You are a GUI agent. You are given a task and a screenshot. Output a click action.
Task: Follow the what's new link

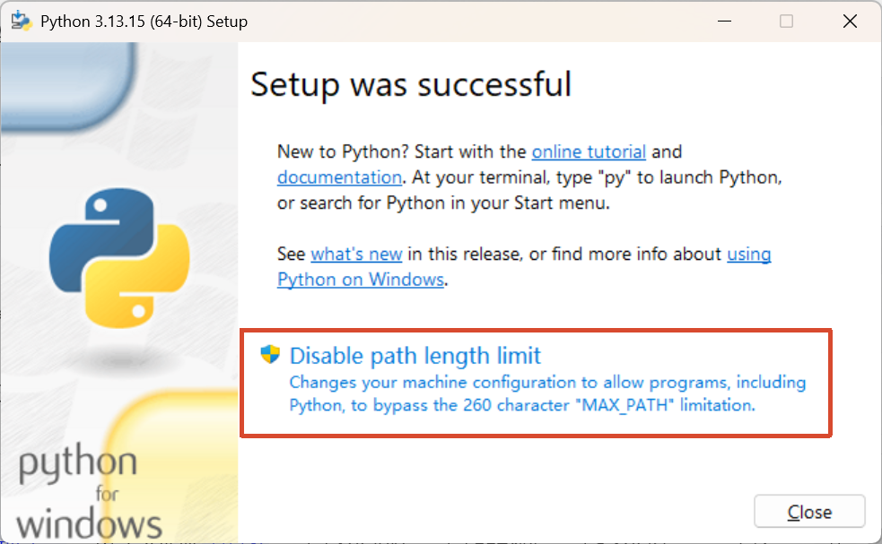tap(356, 254)
